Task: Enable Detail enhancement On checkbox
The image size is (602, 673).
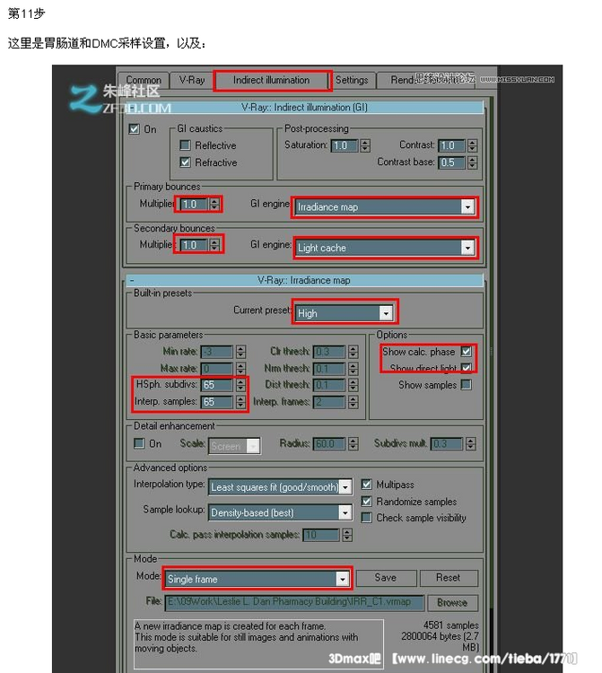Action: pyautogui.click(x=139, y=443)
